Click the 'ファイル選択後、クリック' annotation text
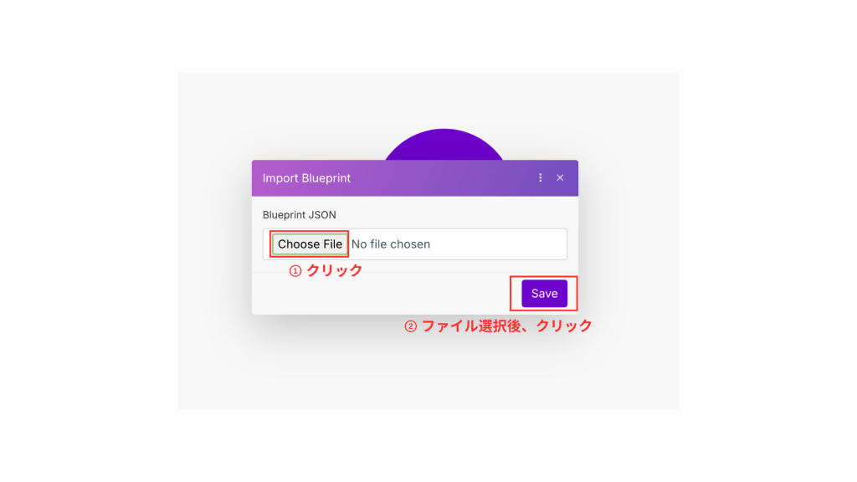The width and height of the screenshot is (857, 482). 506,326
